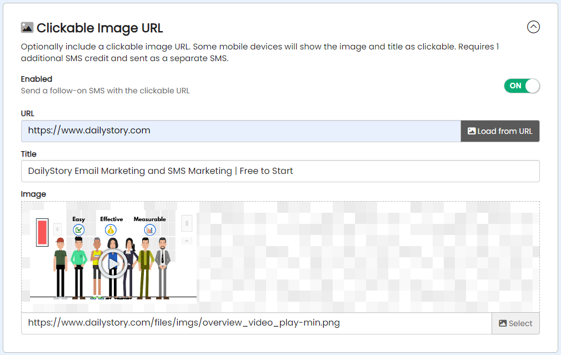561x355 pixels.
Task: Turn off the Enabled ON toggle
Action: [x=522, y=86]
